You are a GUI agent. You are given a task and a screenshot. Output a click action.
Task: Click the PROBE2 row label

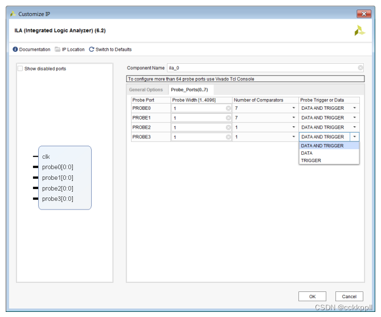(141, 127)
